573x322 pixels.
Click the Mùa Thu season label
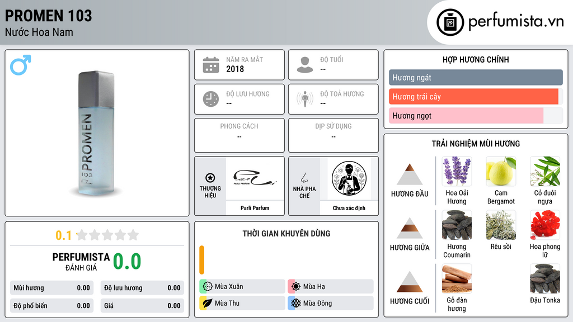(227, 303)
